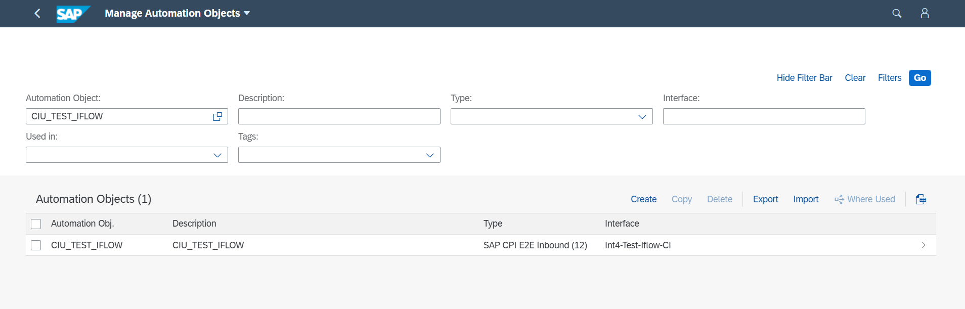Viewport: 965px width, 309px height.
Task: Click Create in the table toolbar
Action: 643,199
